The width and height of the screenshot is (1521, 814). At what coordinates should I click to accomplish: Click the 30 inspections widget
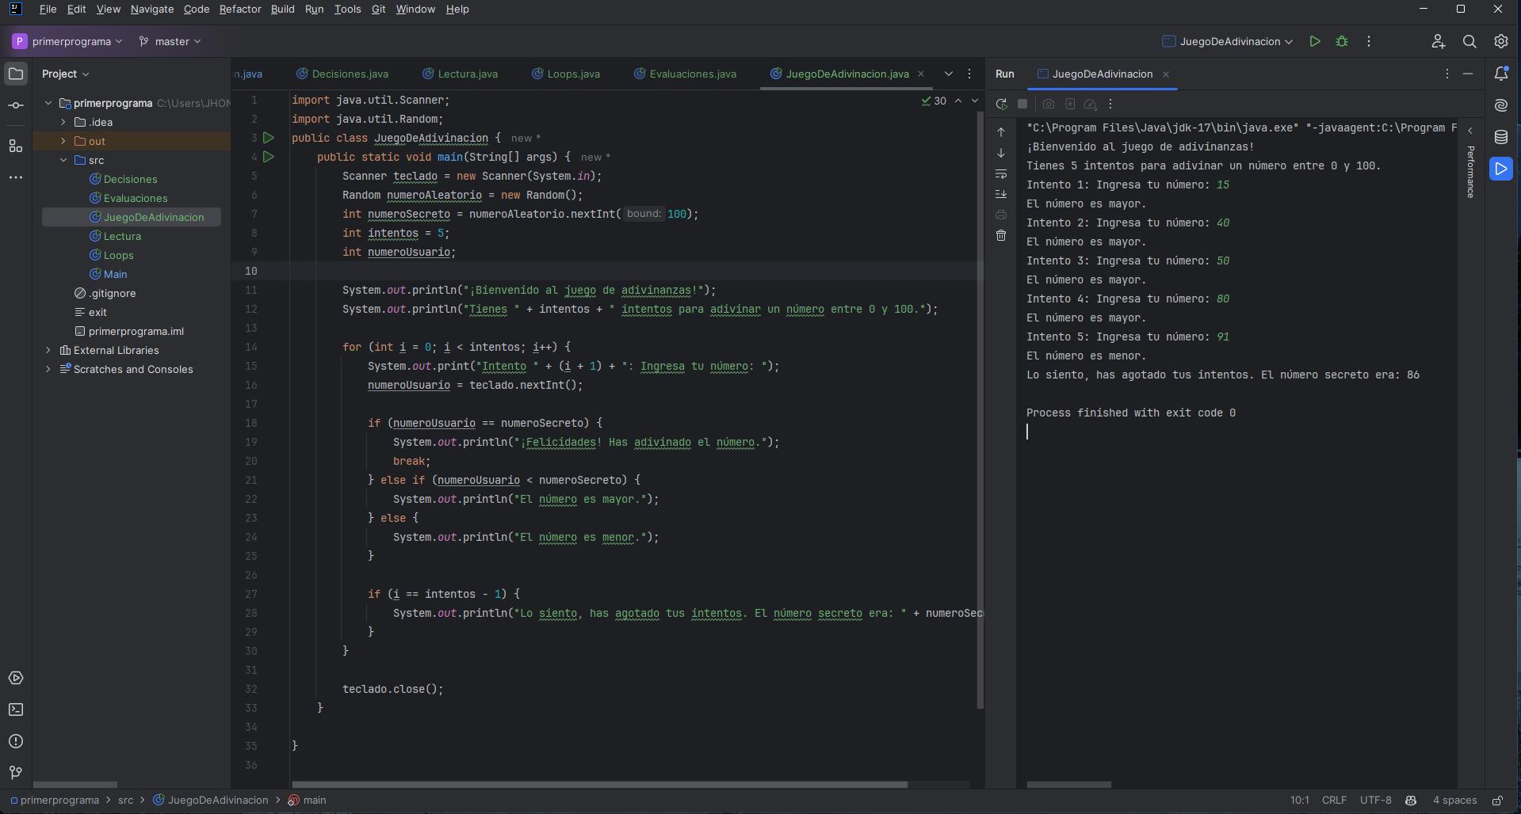(x=934, y=101)
